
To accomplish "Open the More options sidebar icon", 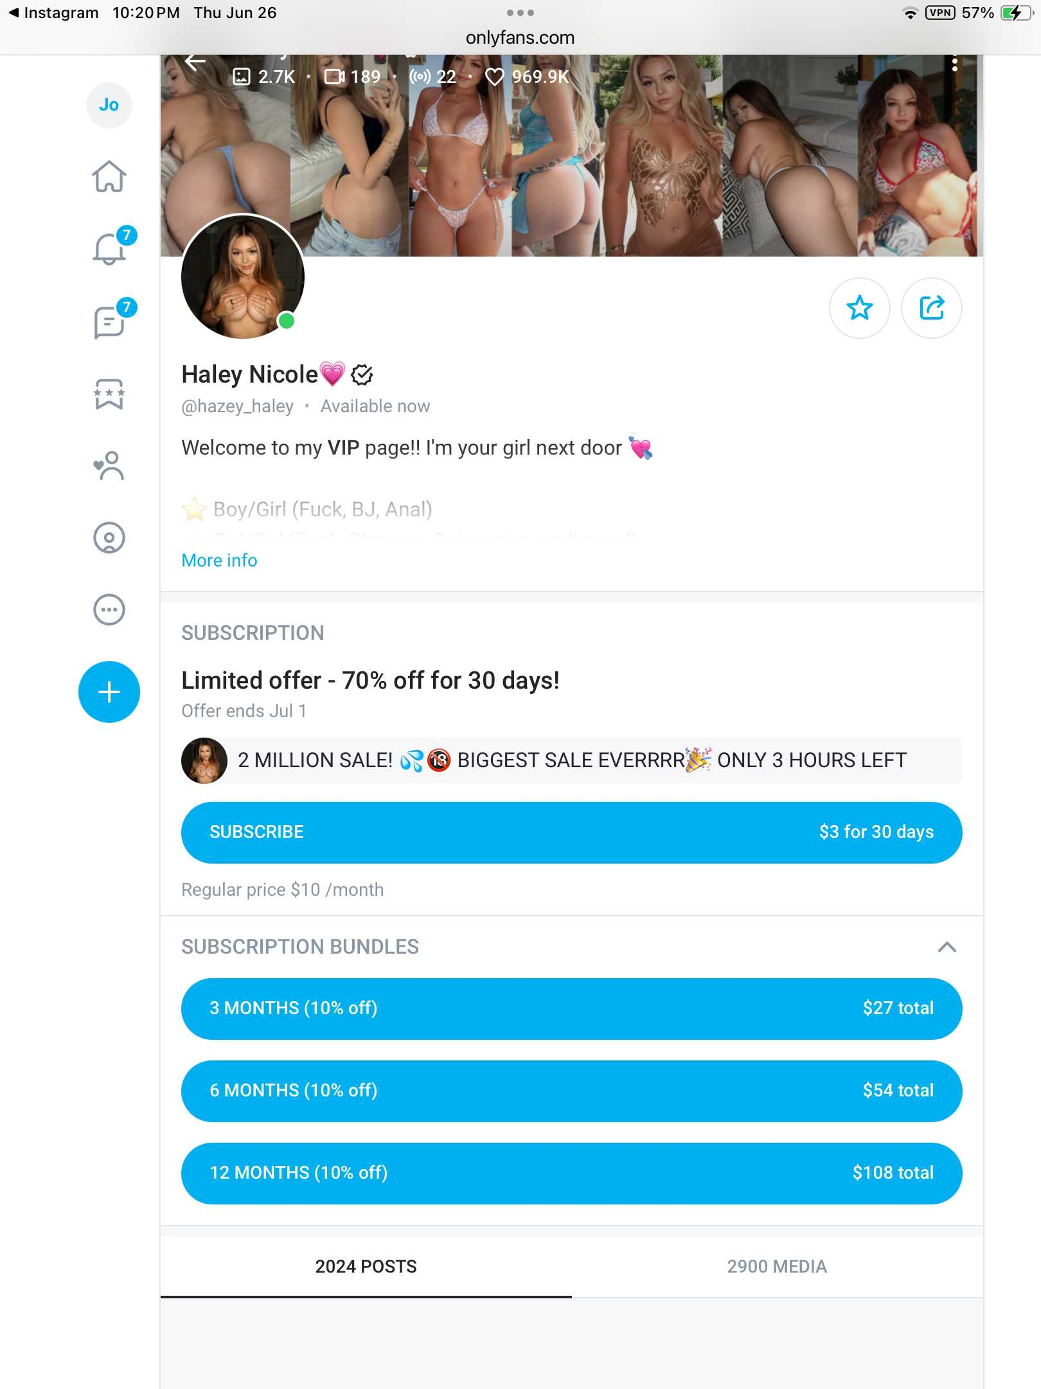I will (109, 610).
